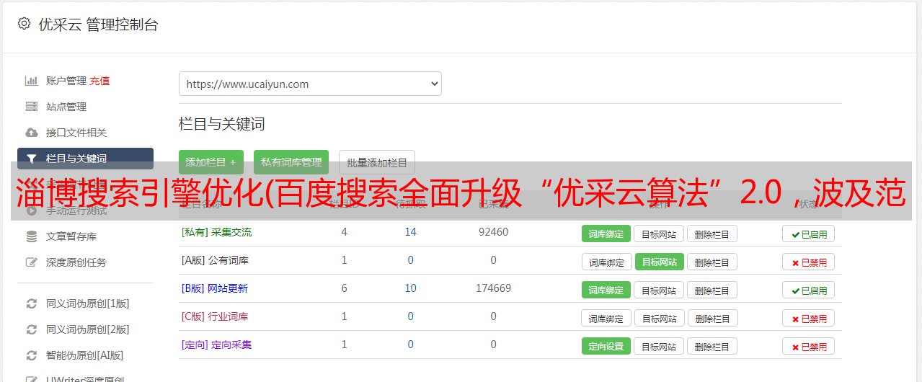Open the [定向] 定向采集 category link
Screen dimensions: 922x382
pos(216,345)
